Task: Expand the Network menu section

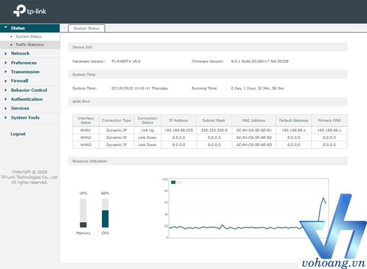Action: tap(20, 53)
